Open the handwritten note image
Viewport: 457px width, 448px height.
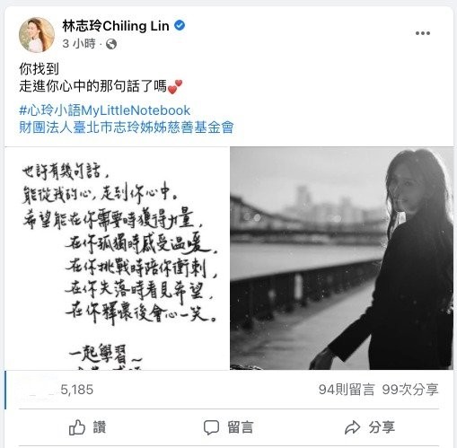[x=117, y=259]
